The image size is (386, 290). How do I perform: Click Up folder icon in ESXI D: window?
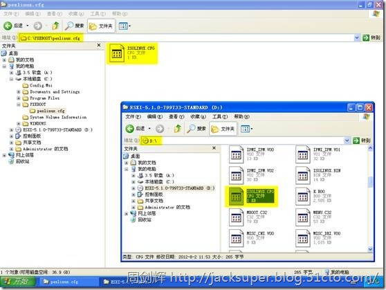point(178,129)
